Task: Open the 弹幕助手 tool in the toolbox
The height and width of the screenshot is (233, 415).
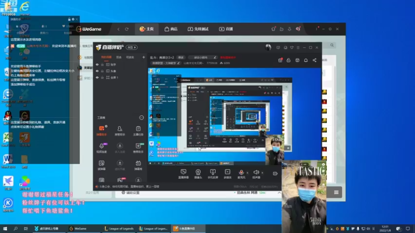Action: (x=102, y=131)
